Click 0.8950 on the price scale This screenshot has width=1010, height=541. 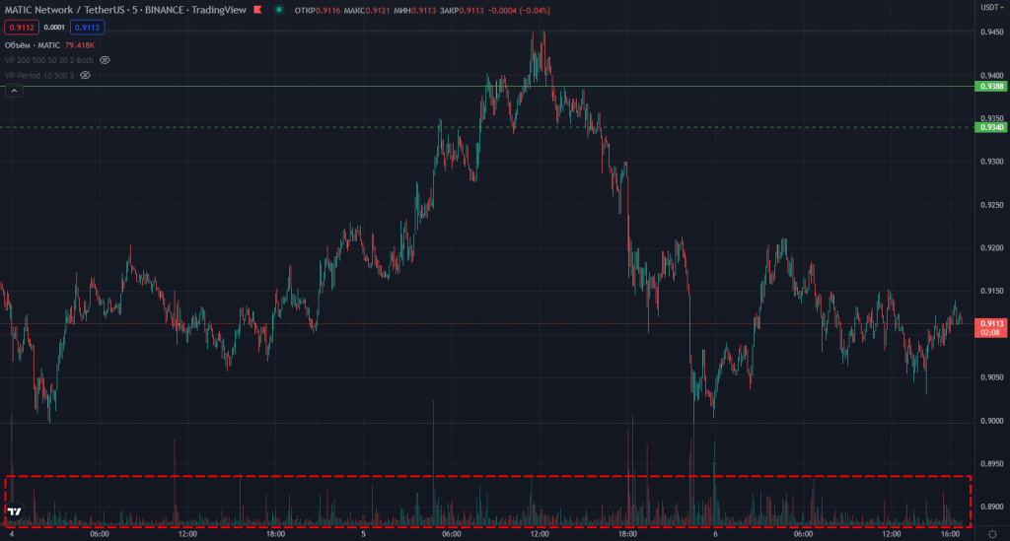(x=992, y=463)
